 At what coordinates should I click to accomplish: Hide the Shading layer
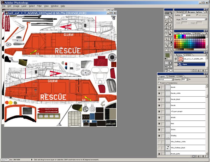tap(159, 136)
